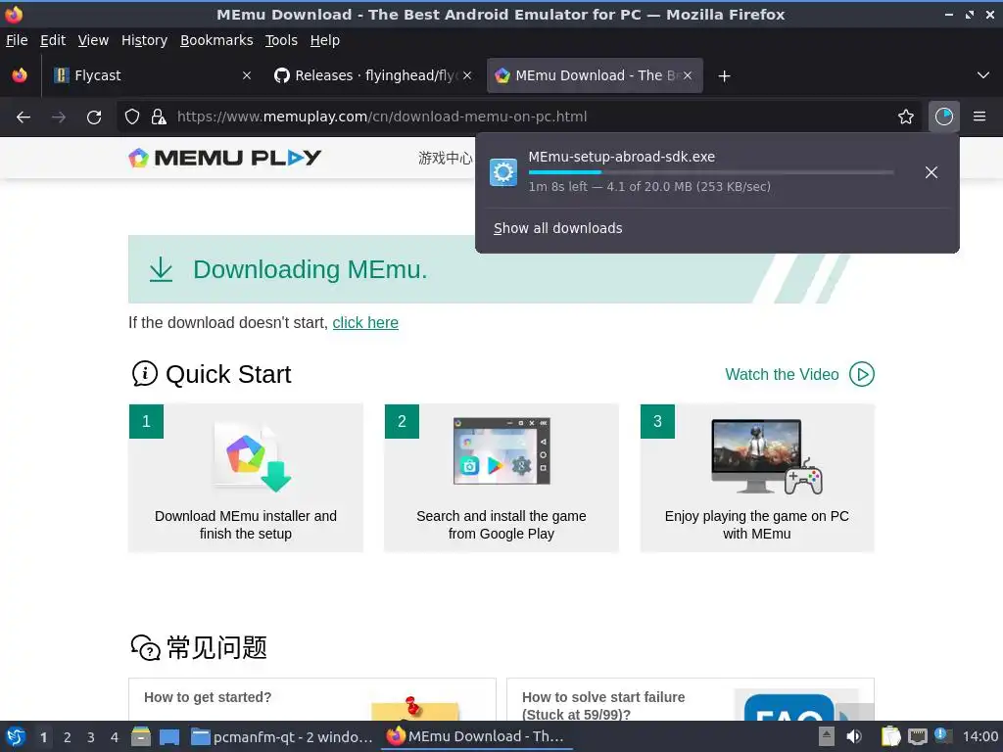Close the Releases flyinghead tab
This screenshot has height=752, width=1003.
[x=467, y=75]
